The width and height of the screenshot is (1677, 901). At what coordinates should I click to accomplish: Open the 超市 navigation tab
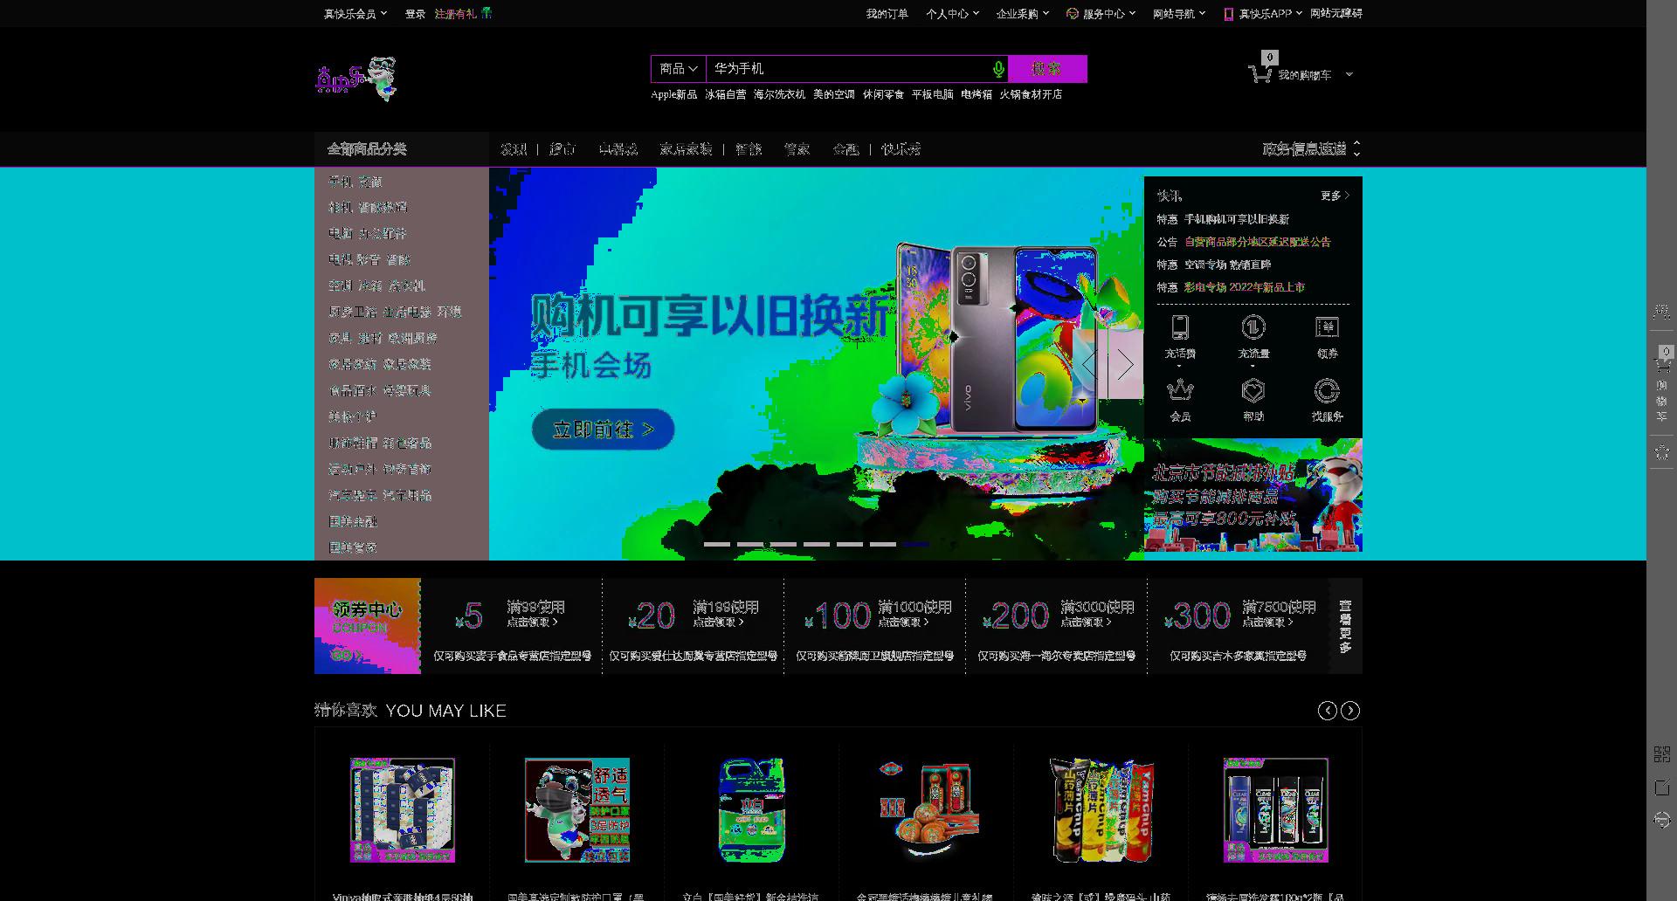pyautogui.click(x=562, y=149)
